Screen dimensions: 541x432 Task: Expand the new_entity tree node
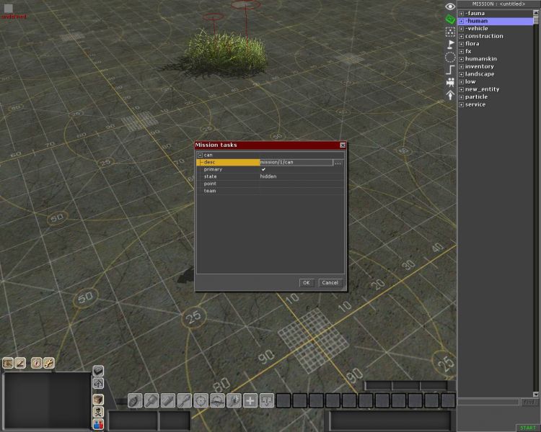tap(462, 89)
